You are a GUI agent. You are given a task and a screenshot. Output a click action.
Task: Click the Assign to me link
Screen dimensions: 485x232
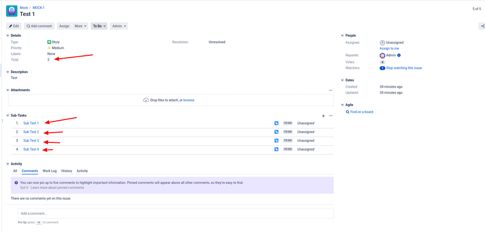[x=389, y=48]
